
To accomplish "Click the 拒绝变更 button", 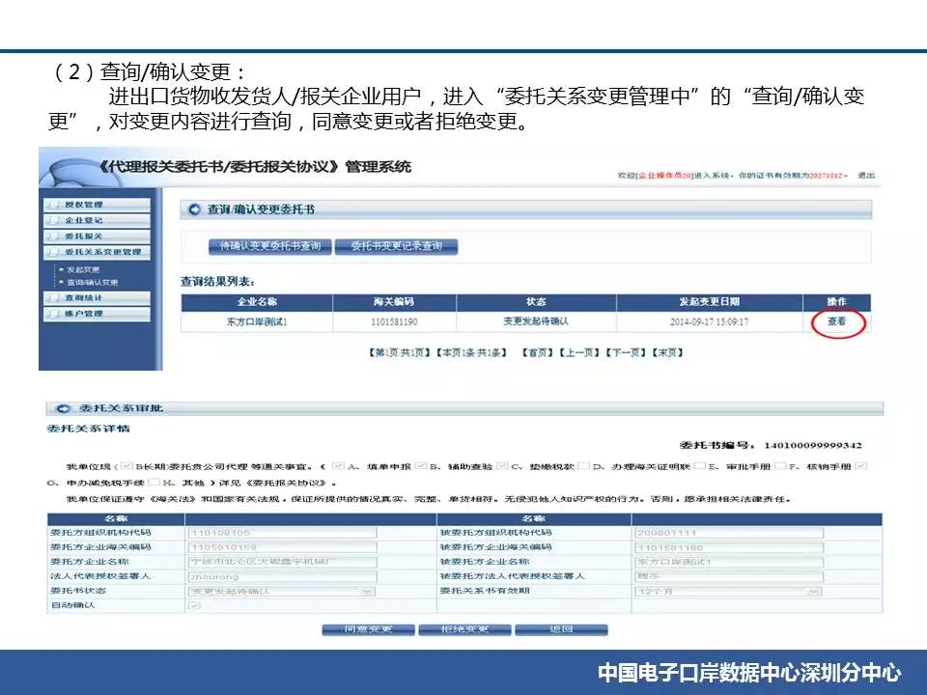I will point(464,629).
